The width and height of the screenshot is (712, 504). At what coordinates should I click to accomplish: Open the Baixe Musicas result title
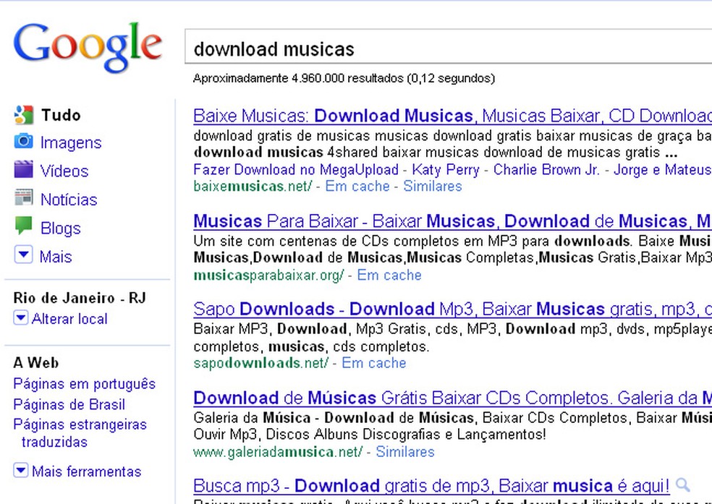point(452,116)
